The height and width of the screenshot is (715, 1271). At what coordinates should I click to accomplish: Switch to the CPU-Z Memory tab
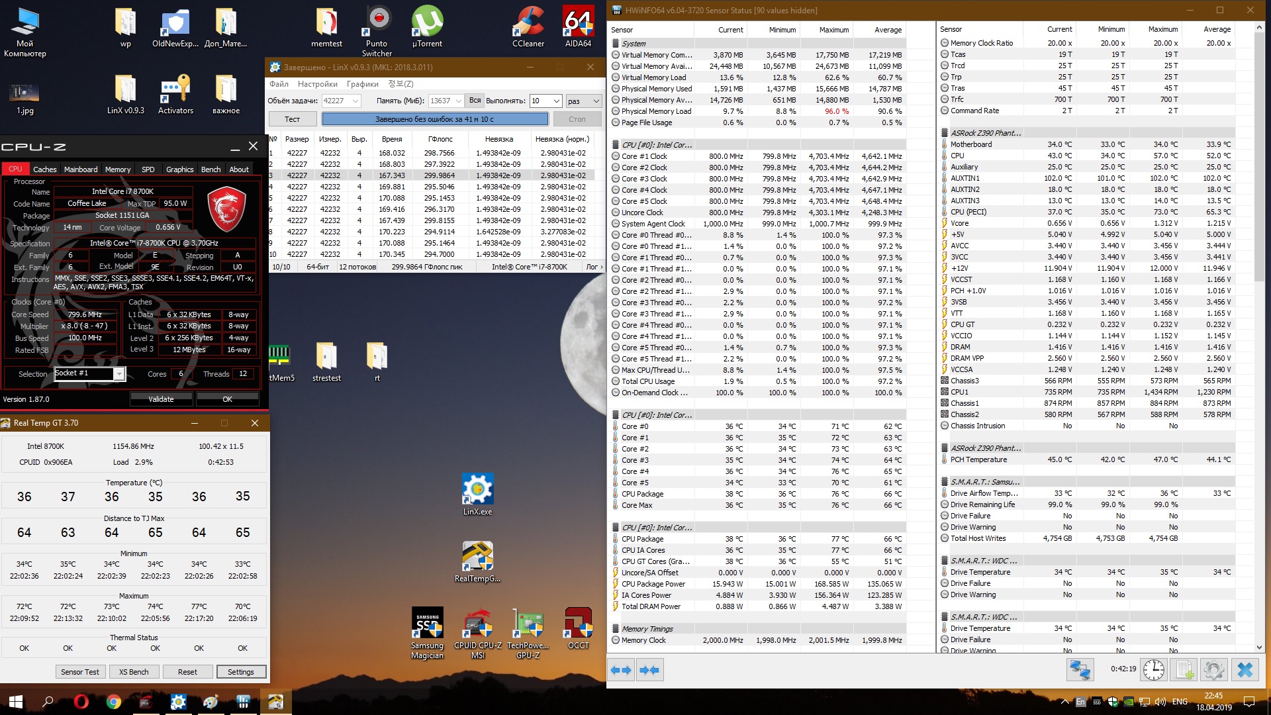pos(118,169)
